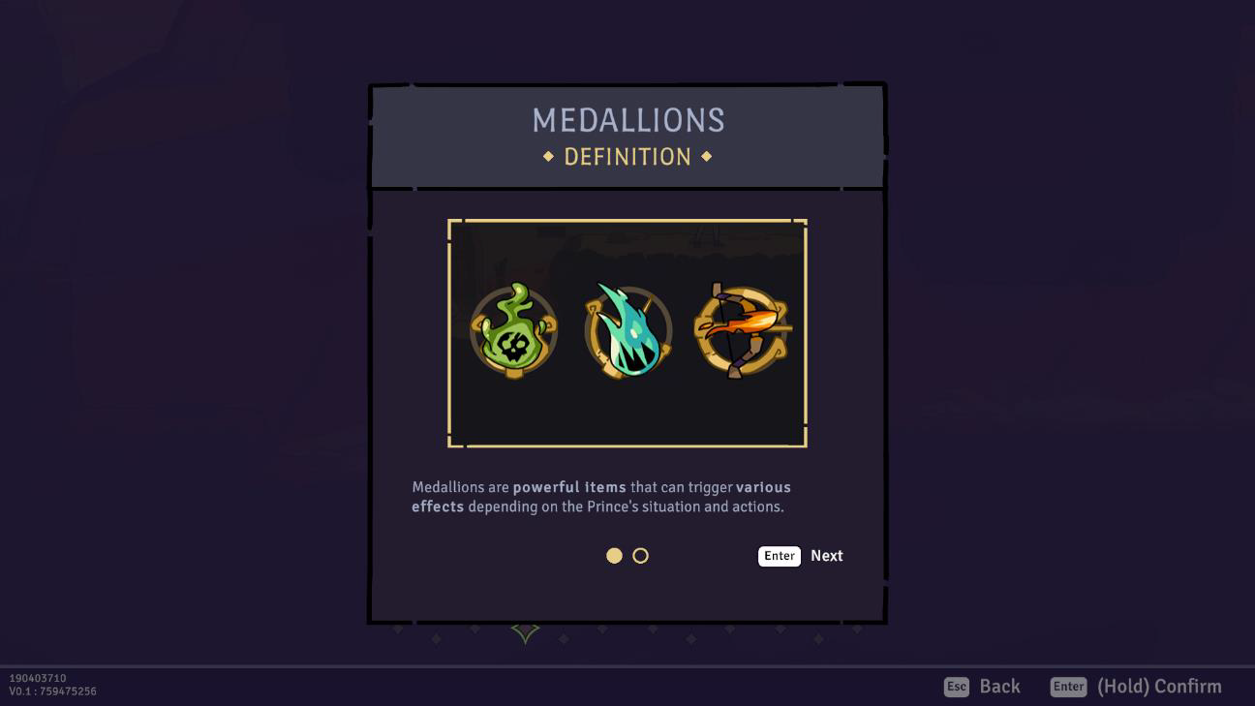1255x706 pixels.
Task: Select the first filled page indicator dot
Action: coord(614,556)
